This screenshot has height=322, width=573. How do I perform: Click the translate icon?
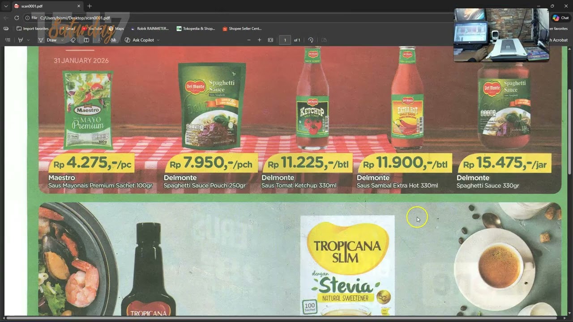click(113, 40)
